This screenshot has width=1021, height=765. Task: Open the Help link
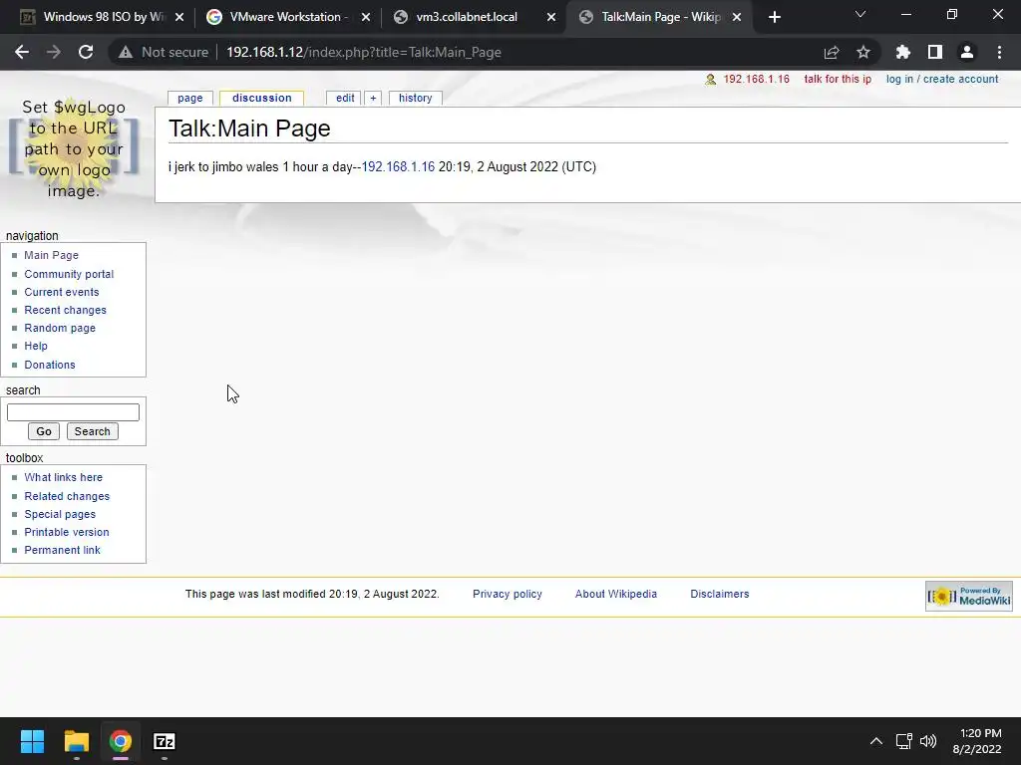pyautogui.click(x=36, y=346)
